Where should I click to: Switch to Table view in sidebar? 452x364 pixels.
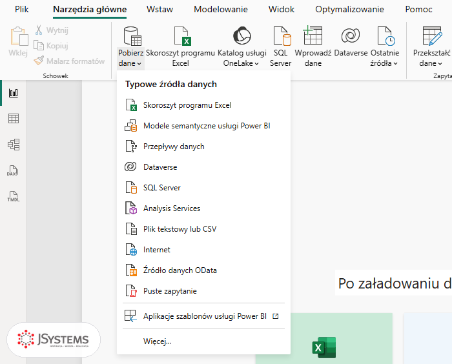pos(14,119)
